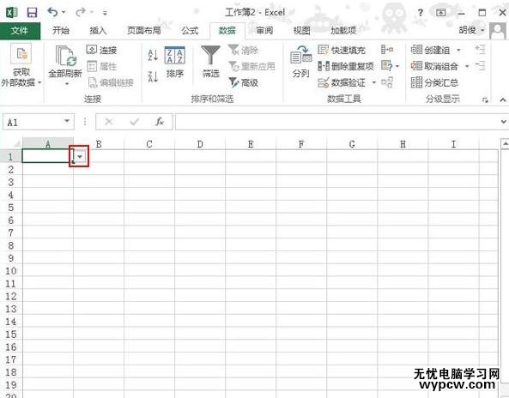Image resolution: width=509 pixels, height=398 pixels.
Task: Click the Select All corner triangle
Action: coord(16,144)
